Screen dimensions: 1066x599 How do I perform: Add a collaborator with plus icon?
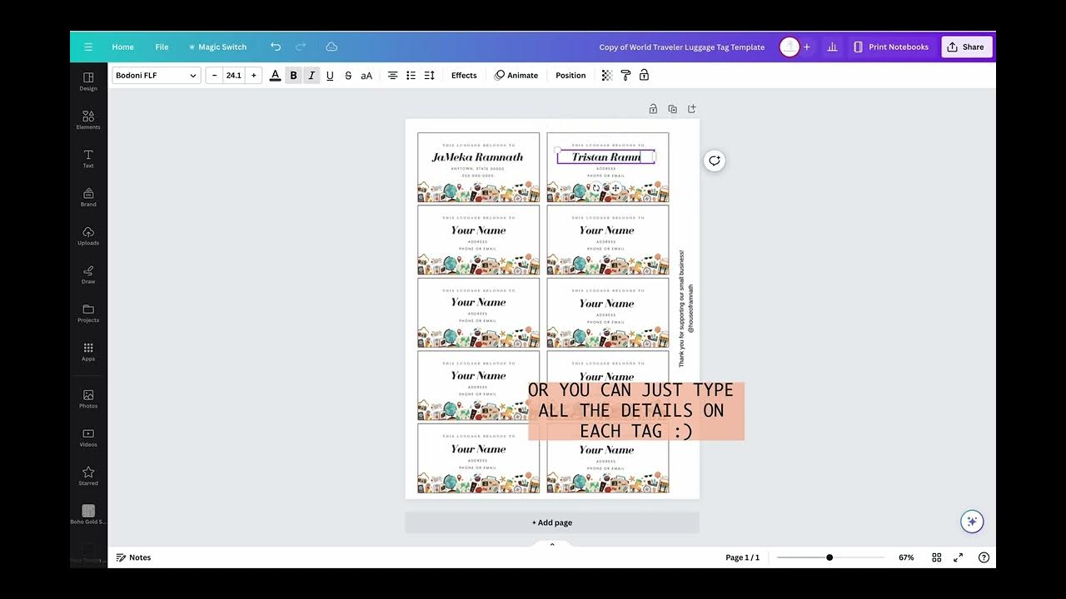pos(806,47)
